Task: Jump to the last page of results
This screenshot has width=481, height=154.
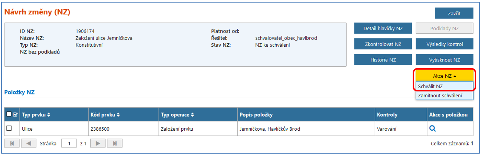Action: [115, 143]
